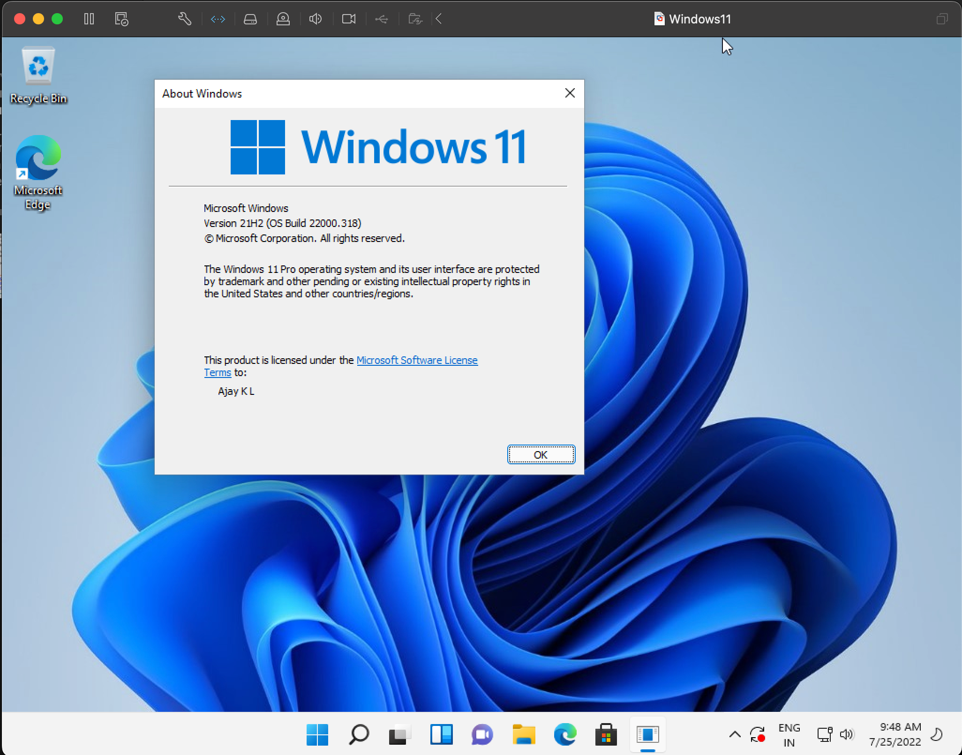Expand hidden system tray icons
The width and height of the screenshot is (962, 755).
tap(735, 735)
